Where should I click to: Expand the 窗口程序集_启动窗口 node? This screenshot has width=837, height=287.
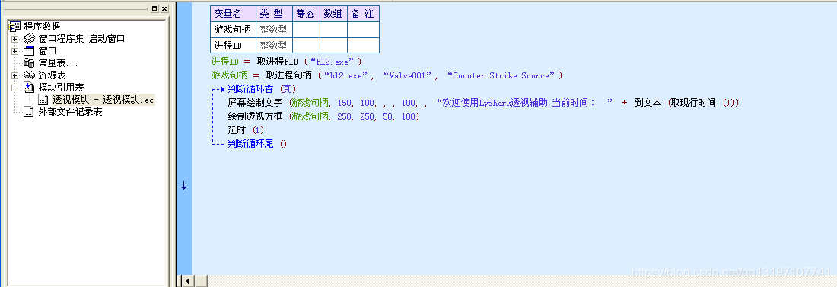pos(14,39)
